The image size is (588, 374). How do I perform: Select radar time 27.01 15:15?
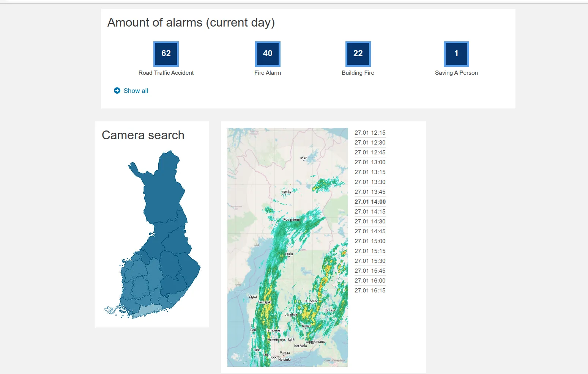tap(370, 251)
